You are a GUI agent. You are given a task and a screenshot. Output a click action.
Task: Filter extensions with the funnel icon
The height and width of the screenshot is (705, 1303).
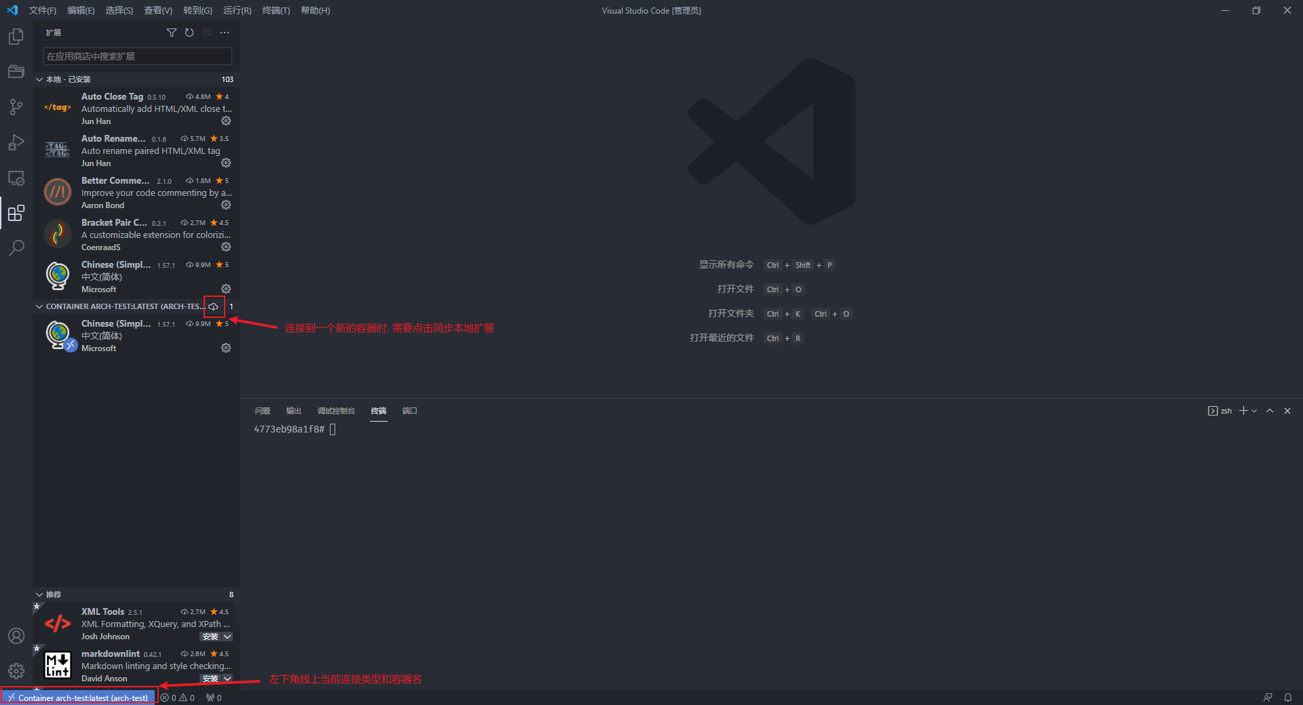pos(172,33)
